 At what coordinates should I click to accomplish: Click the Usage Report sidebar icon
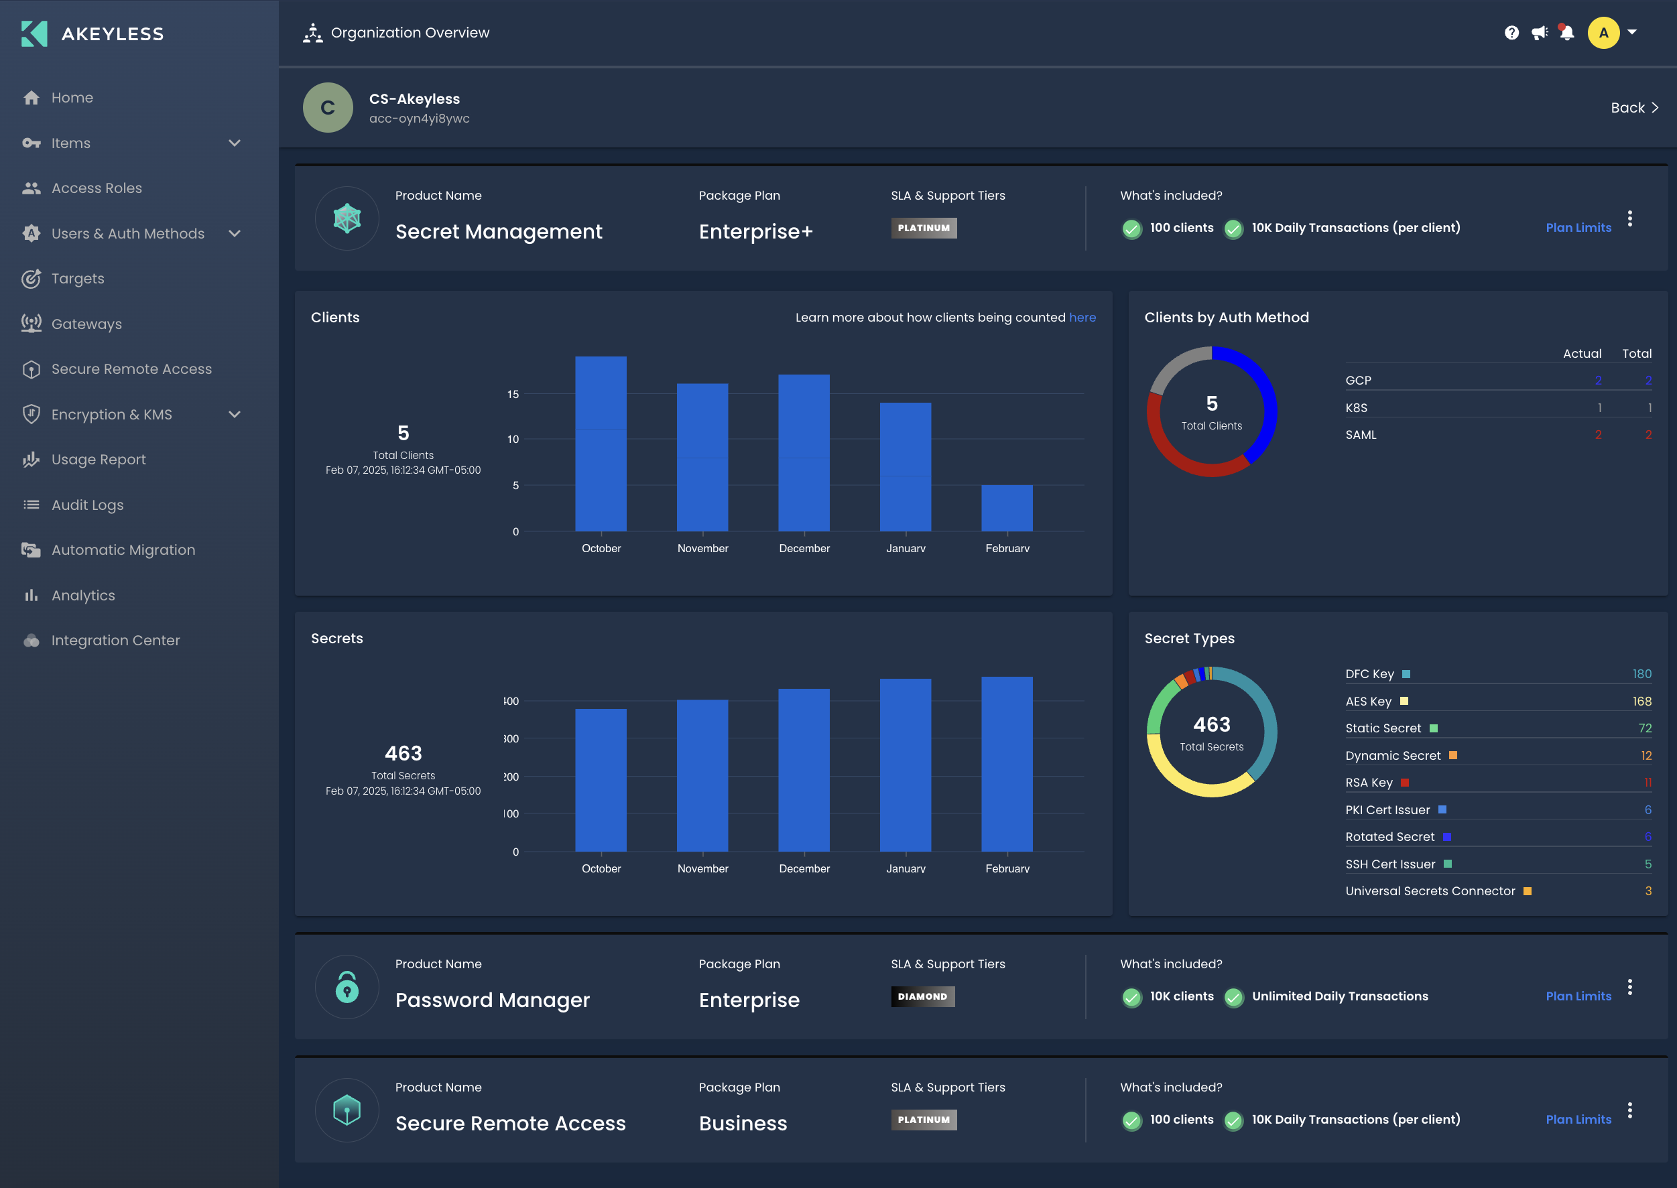pyautogui.click(x=31, y=459)
